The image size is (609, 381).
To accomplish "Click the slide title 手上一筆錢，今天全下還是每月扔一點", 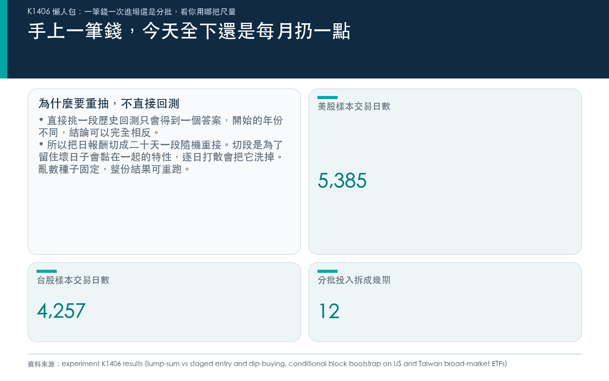I will point(189,31).
